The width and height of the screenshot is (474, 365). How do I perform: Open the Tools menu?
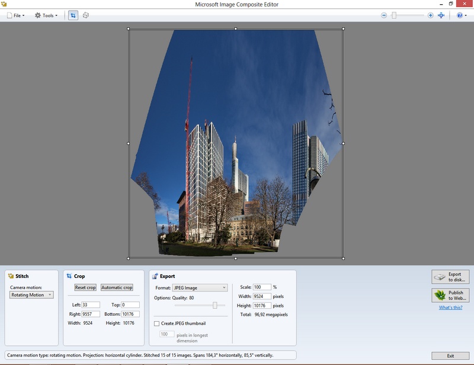[46, 15]
